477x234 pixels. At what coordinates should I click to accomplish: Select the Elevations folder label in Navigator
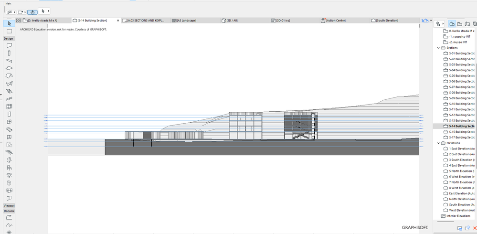[x=453, y=143]
